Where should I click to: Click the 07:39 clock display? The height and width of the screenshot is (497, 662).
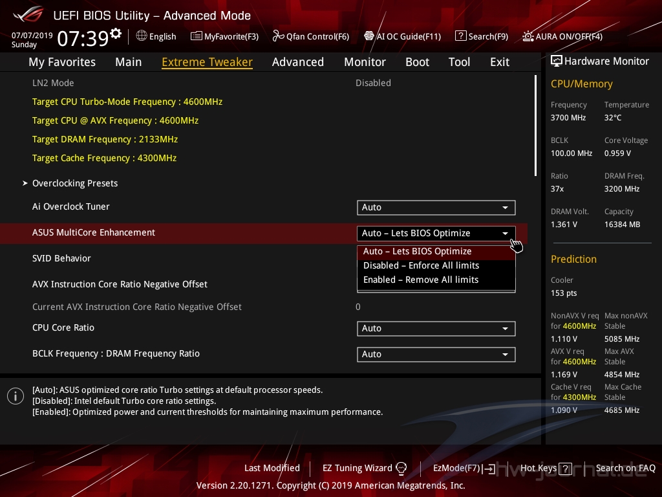tap(83, 38)
